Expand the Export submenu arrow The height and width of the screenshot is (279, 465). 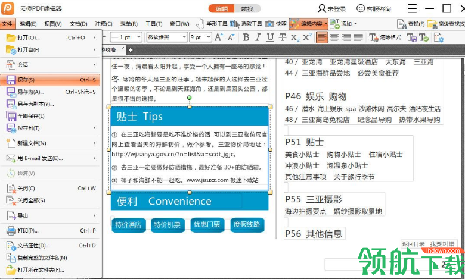(94, 215)
